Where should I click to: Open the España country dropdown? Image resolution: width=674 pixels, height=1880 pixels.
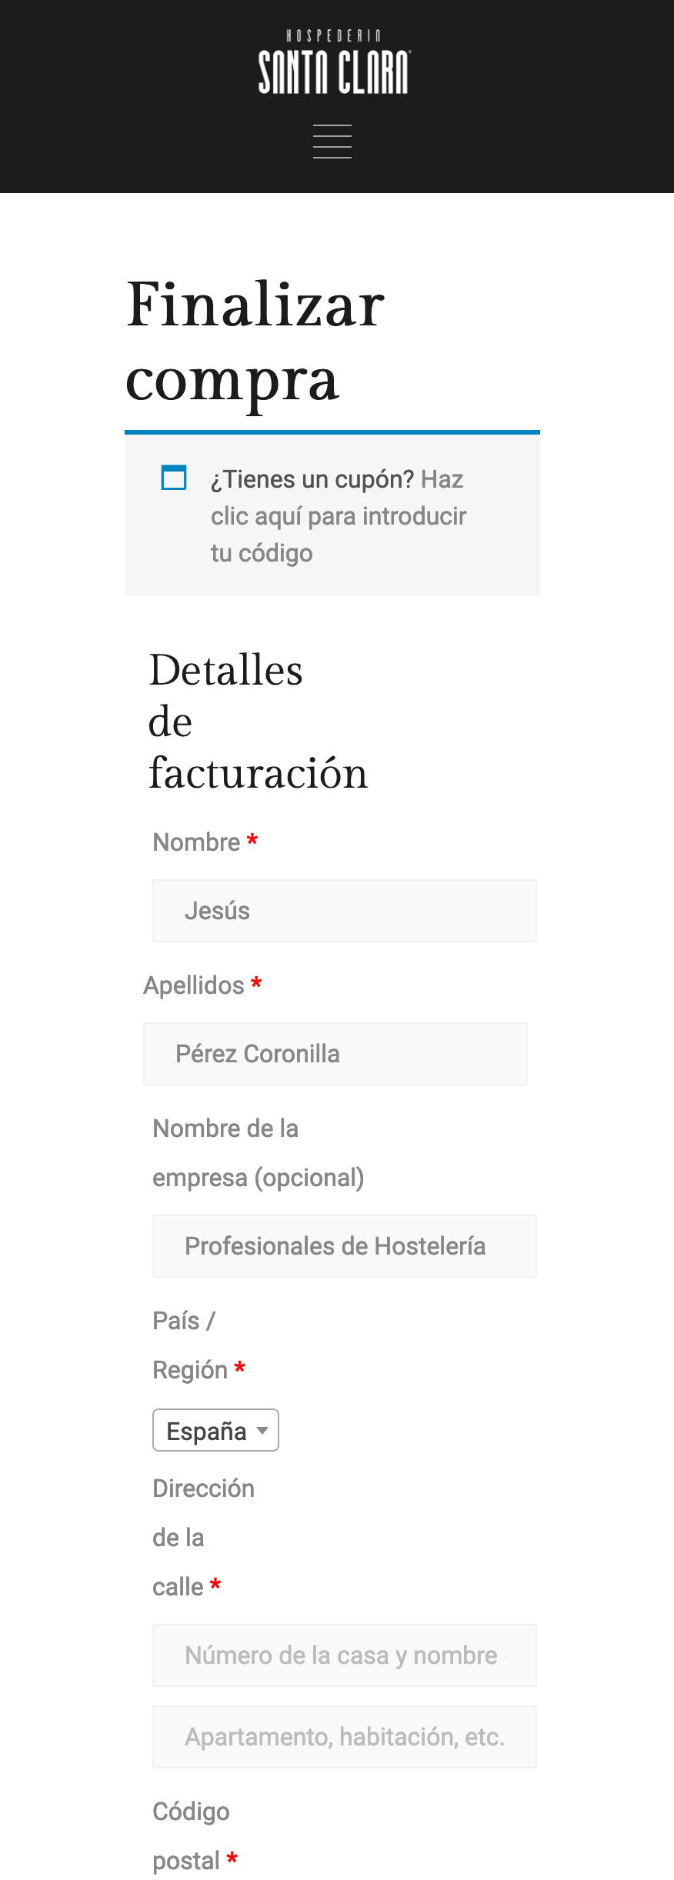point(215,1430)
